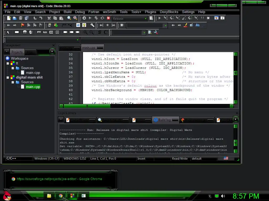Open the File menu
The height and width of the screenshot is (201, 269).
pos(8,12)
